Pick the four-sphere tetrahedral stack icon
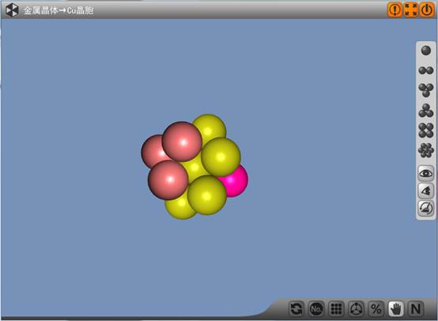Viewport: 438px width, 321px height. [425, 111]
